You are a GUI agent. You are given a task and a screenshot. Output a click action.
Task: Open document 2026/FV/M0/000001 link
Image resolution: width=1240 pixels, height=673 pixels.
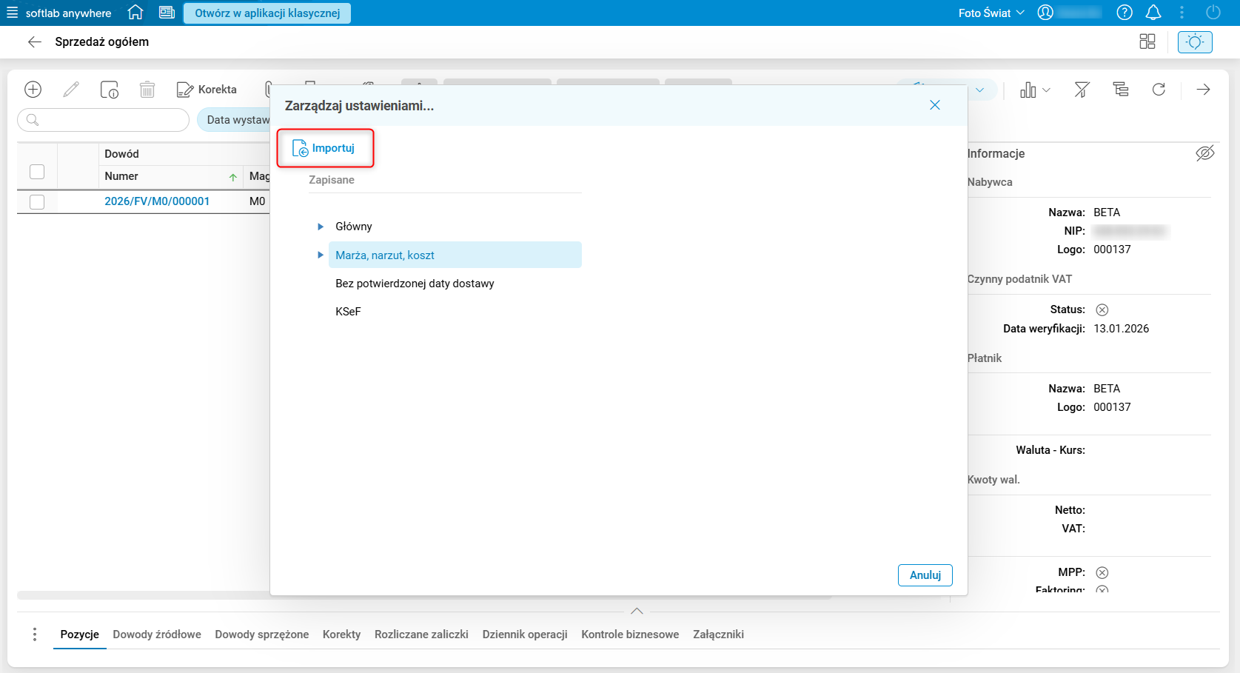click(x=157, y=201)
